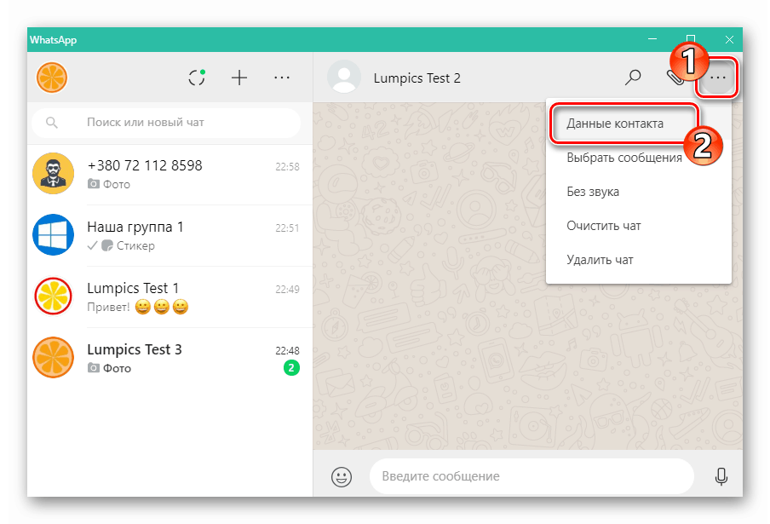Click the Наша группа 1 Windows avatar

click(53, 235)
